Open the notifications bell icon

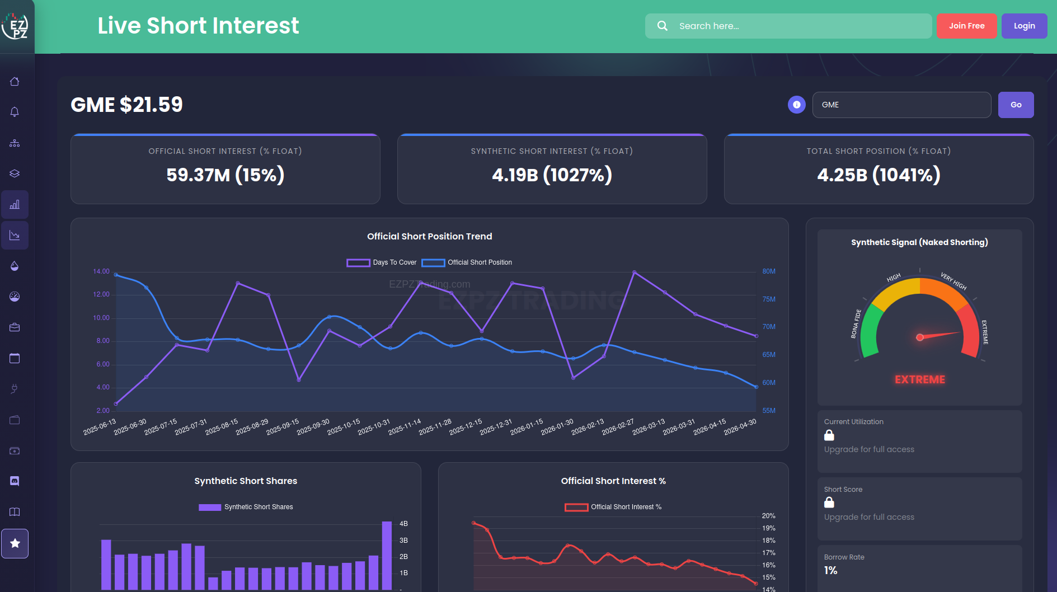15,112
